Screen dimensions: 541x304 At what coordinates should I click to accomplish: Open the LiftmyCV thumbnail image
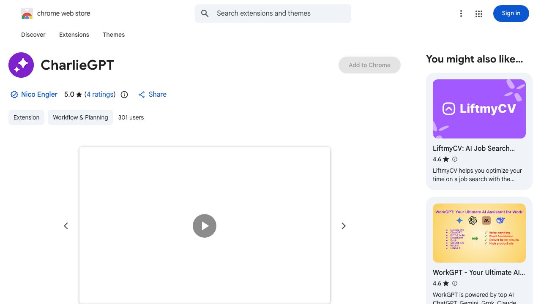click(x=479, y=109)
